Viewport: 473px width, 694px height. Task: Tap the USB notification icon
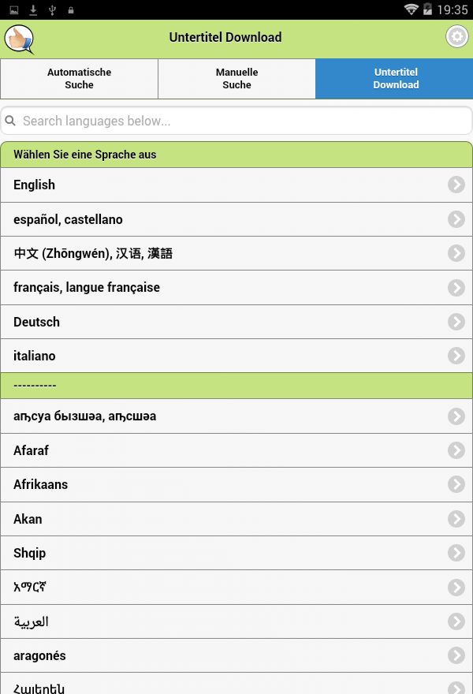coord(52,9)
